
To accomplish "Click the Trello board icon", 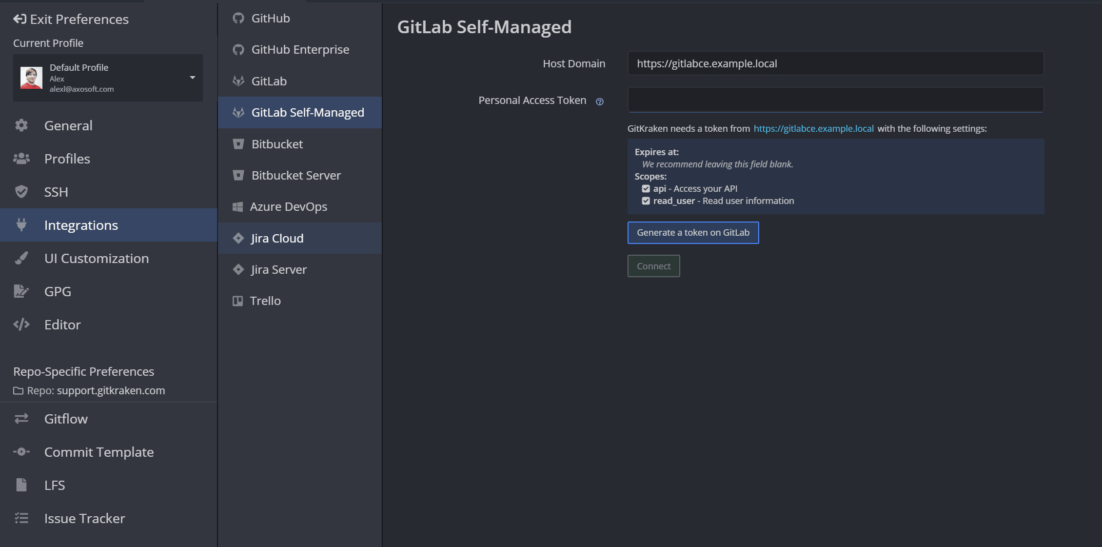I will [x=238, y=301].
